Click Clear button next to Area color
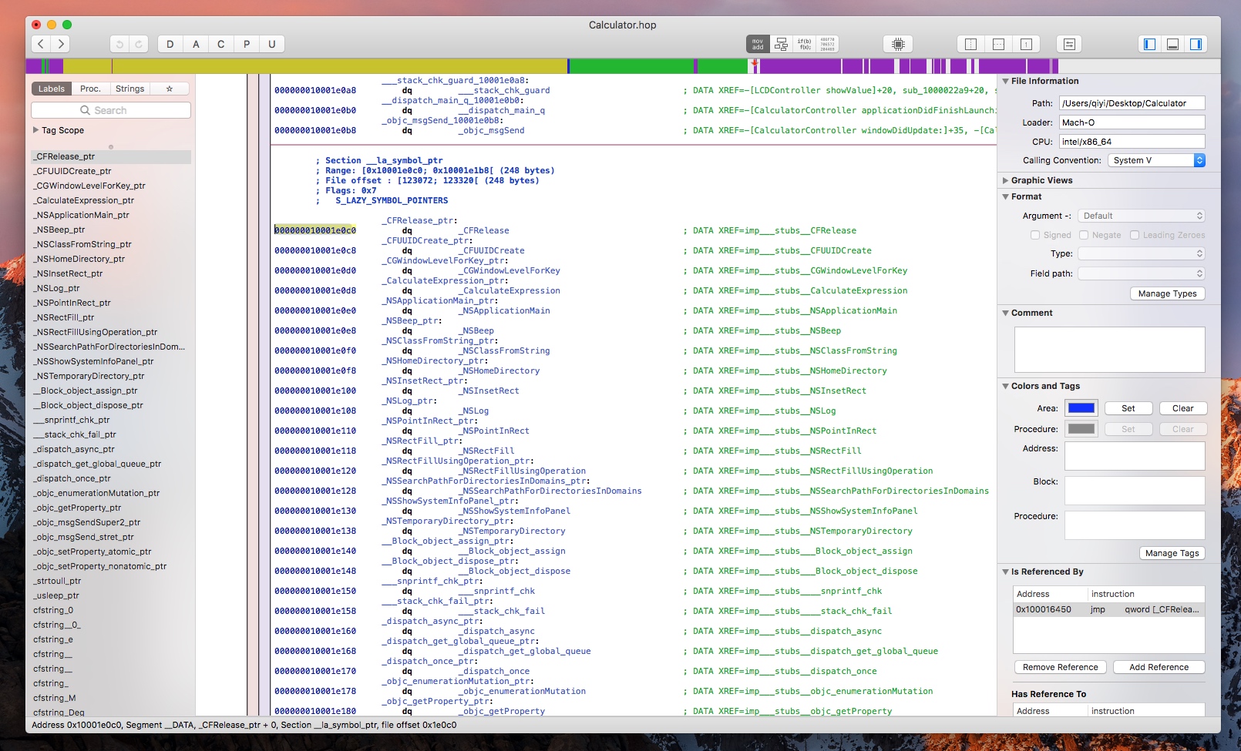The image size is (1241, 751). 1183,408
